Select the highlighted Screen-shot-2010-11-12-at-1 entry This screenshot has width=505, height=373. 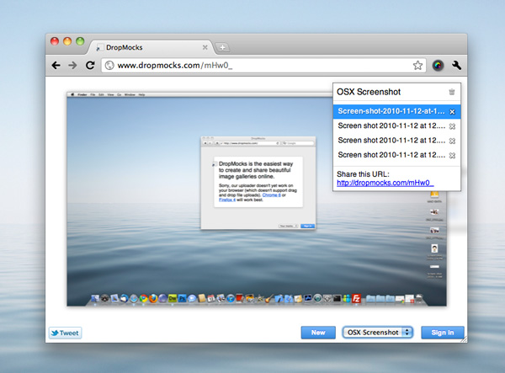(x=396, y=111)
